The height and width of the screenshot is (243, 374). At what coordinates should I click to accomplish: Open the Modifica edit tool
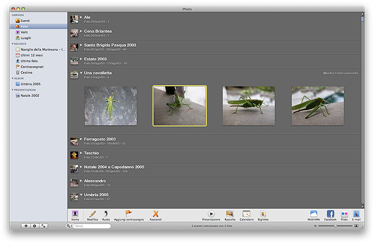click(x=92, y=215)
